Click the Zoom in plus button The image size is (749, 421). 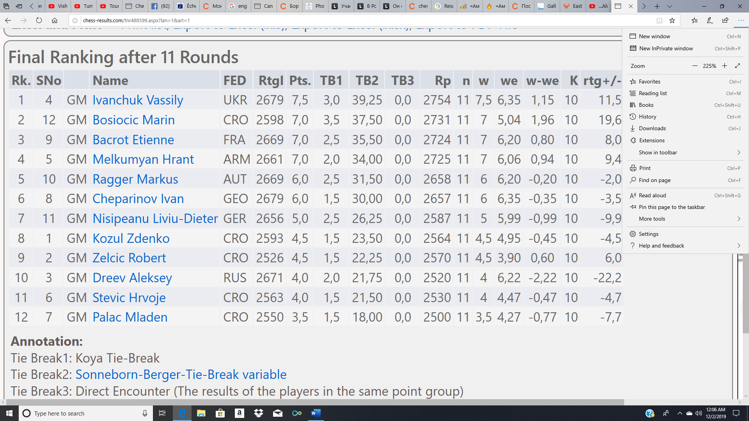pos(724,66)
